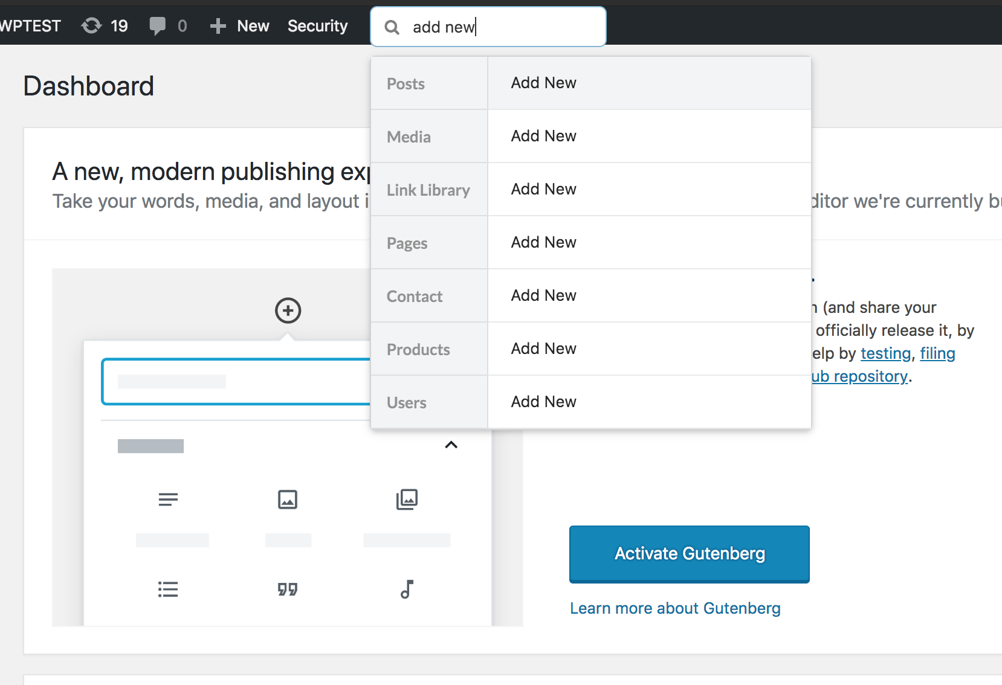
Task: Collapse the block section with chevron
Action: 451,445
